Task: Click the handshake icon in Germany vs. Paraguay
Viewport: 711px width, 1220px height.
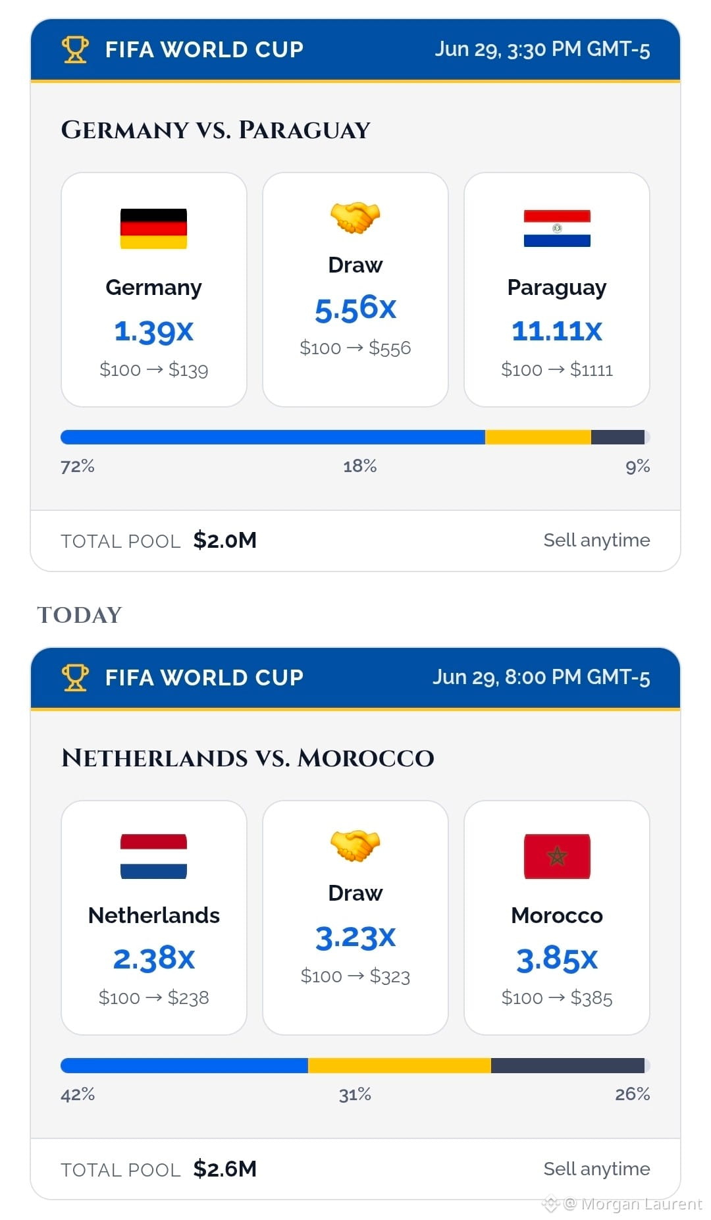Action: pos(355,217)
